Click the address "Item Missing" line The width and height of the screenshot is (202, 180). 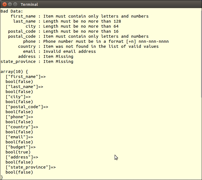[58, 56]
